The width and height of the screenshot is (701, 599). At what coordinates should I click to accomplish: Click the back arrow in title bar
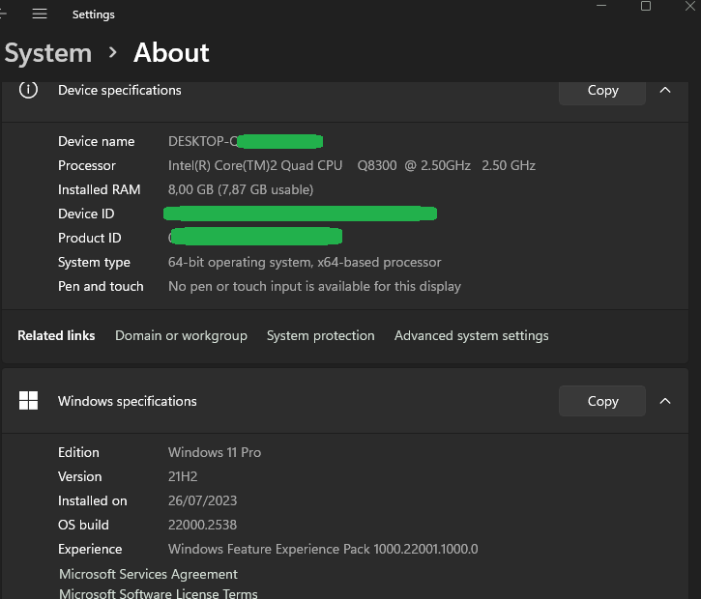point(3,14)
